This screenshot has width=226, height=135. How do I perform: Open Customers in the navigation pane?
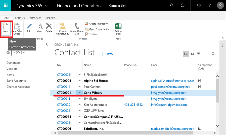click(x=13, y=63)
